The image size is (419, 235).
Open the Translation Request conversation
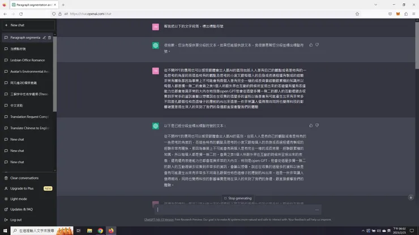[x=27, y=117]
